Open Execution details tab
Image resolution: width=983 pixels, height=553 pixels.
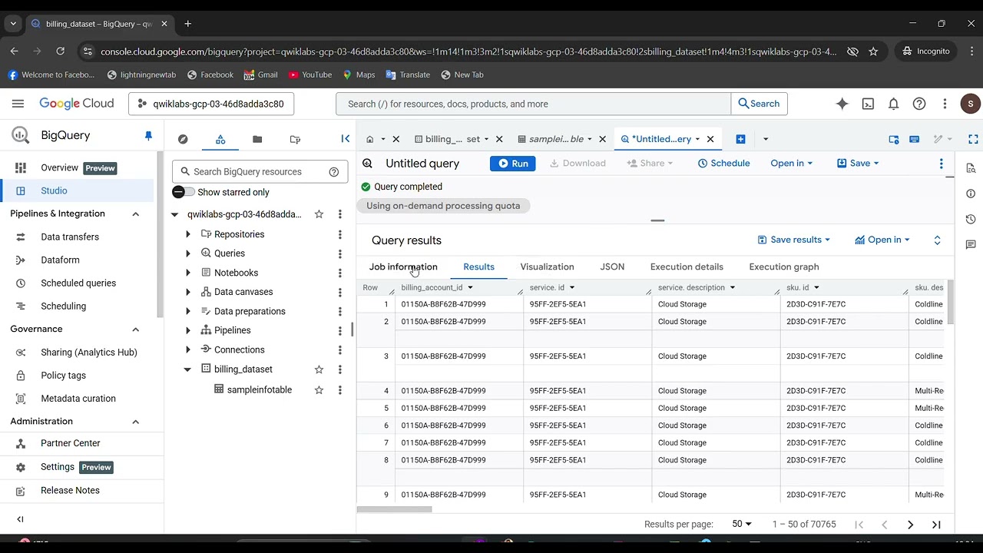tap(687, 267)
